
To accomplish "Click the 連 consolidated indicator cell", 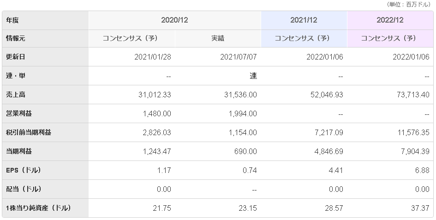I will pos(253,76).
